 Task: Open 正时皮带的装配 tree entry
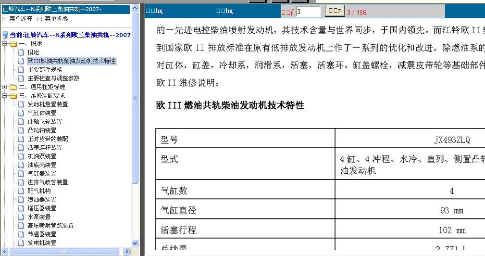coord(48,139)
